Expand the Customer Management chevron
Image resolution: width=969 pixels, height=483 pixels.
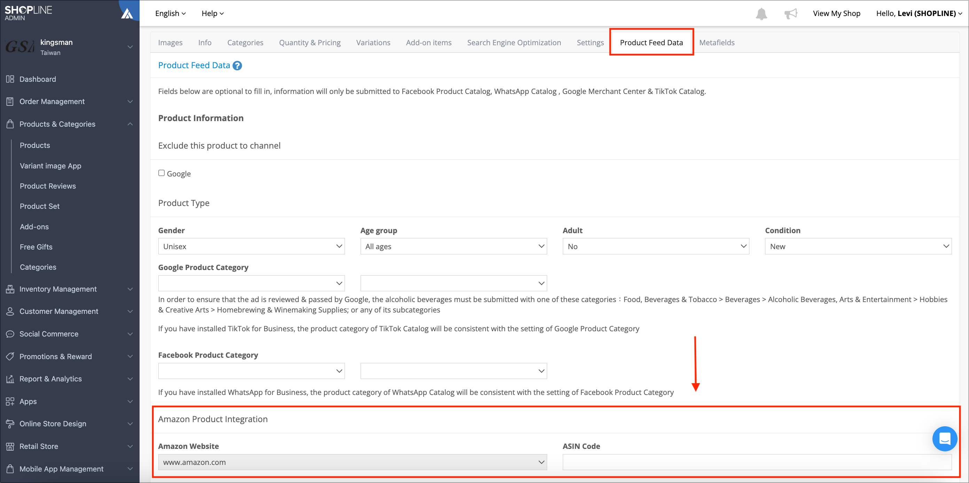click(130, 311)
